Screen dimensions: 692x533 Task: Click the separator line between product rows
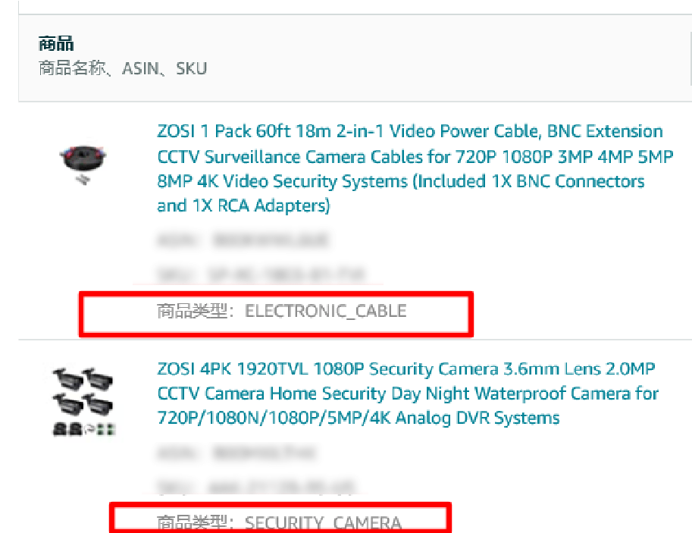click(355, 340)
